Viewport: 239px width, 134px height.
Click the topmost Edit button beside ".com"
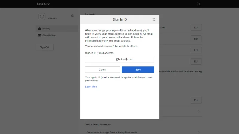click(196, 27)
